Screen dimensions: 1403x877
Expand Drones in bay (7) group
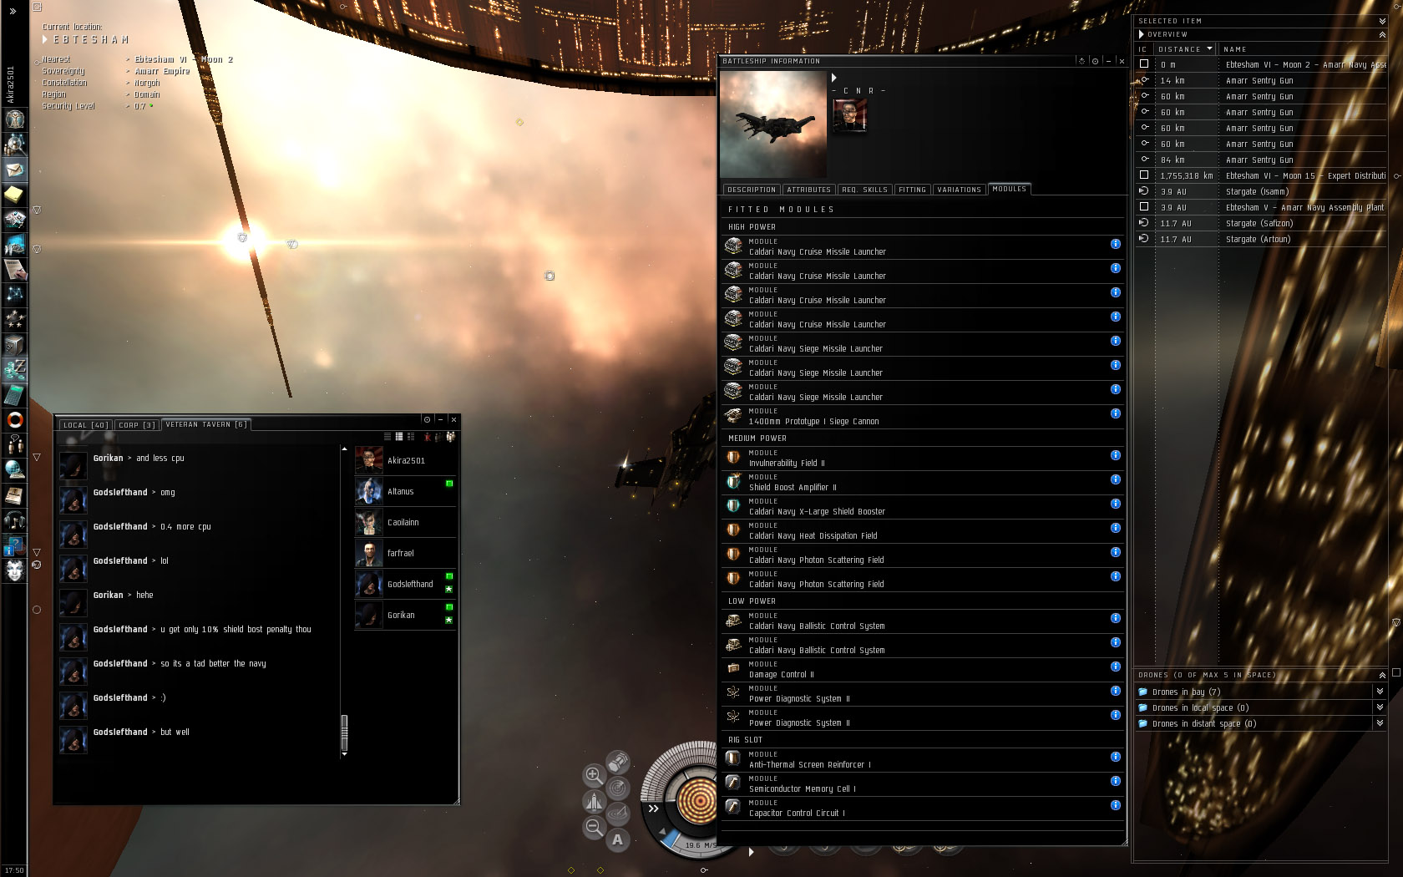(1380, 692)
